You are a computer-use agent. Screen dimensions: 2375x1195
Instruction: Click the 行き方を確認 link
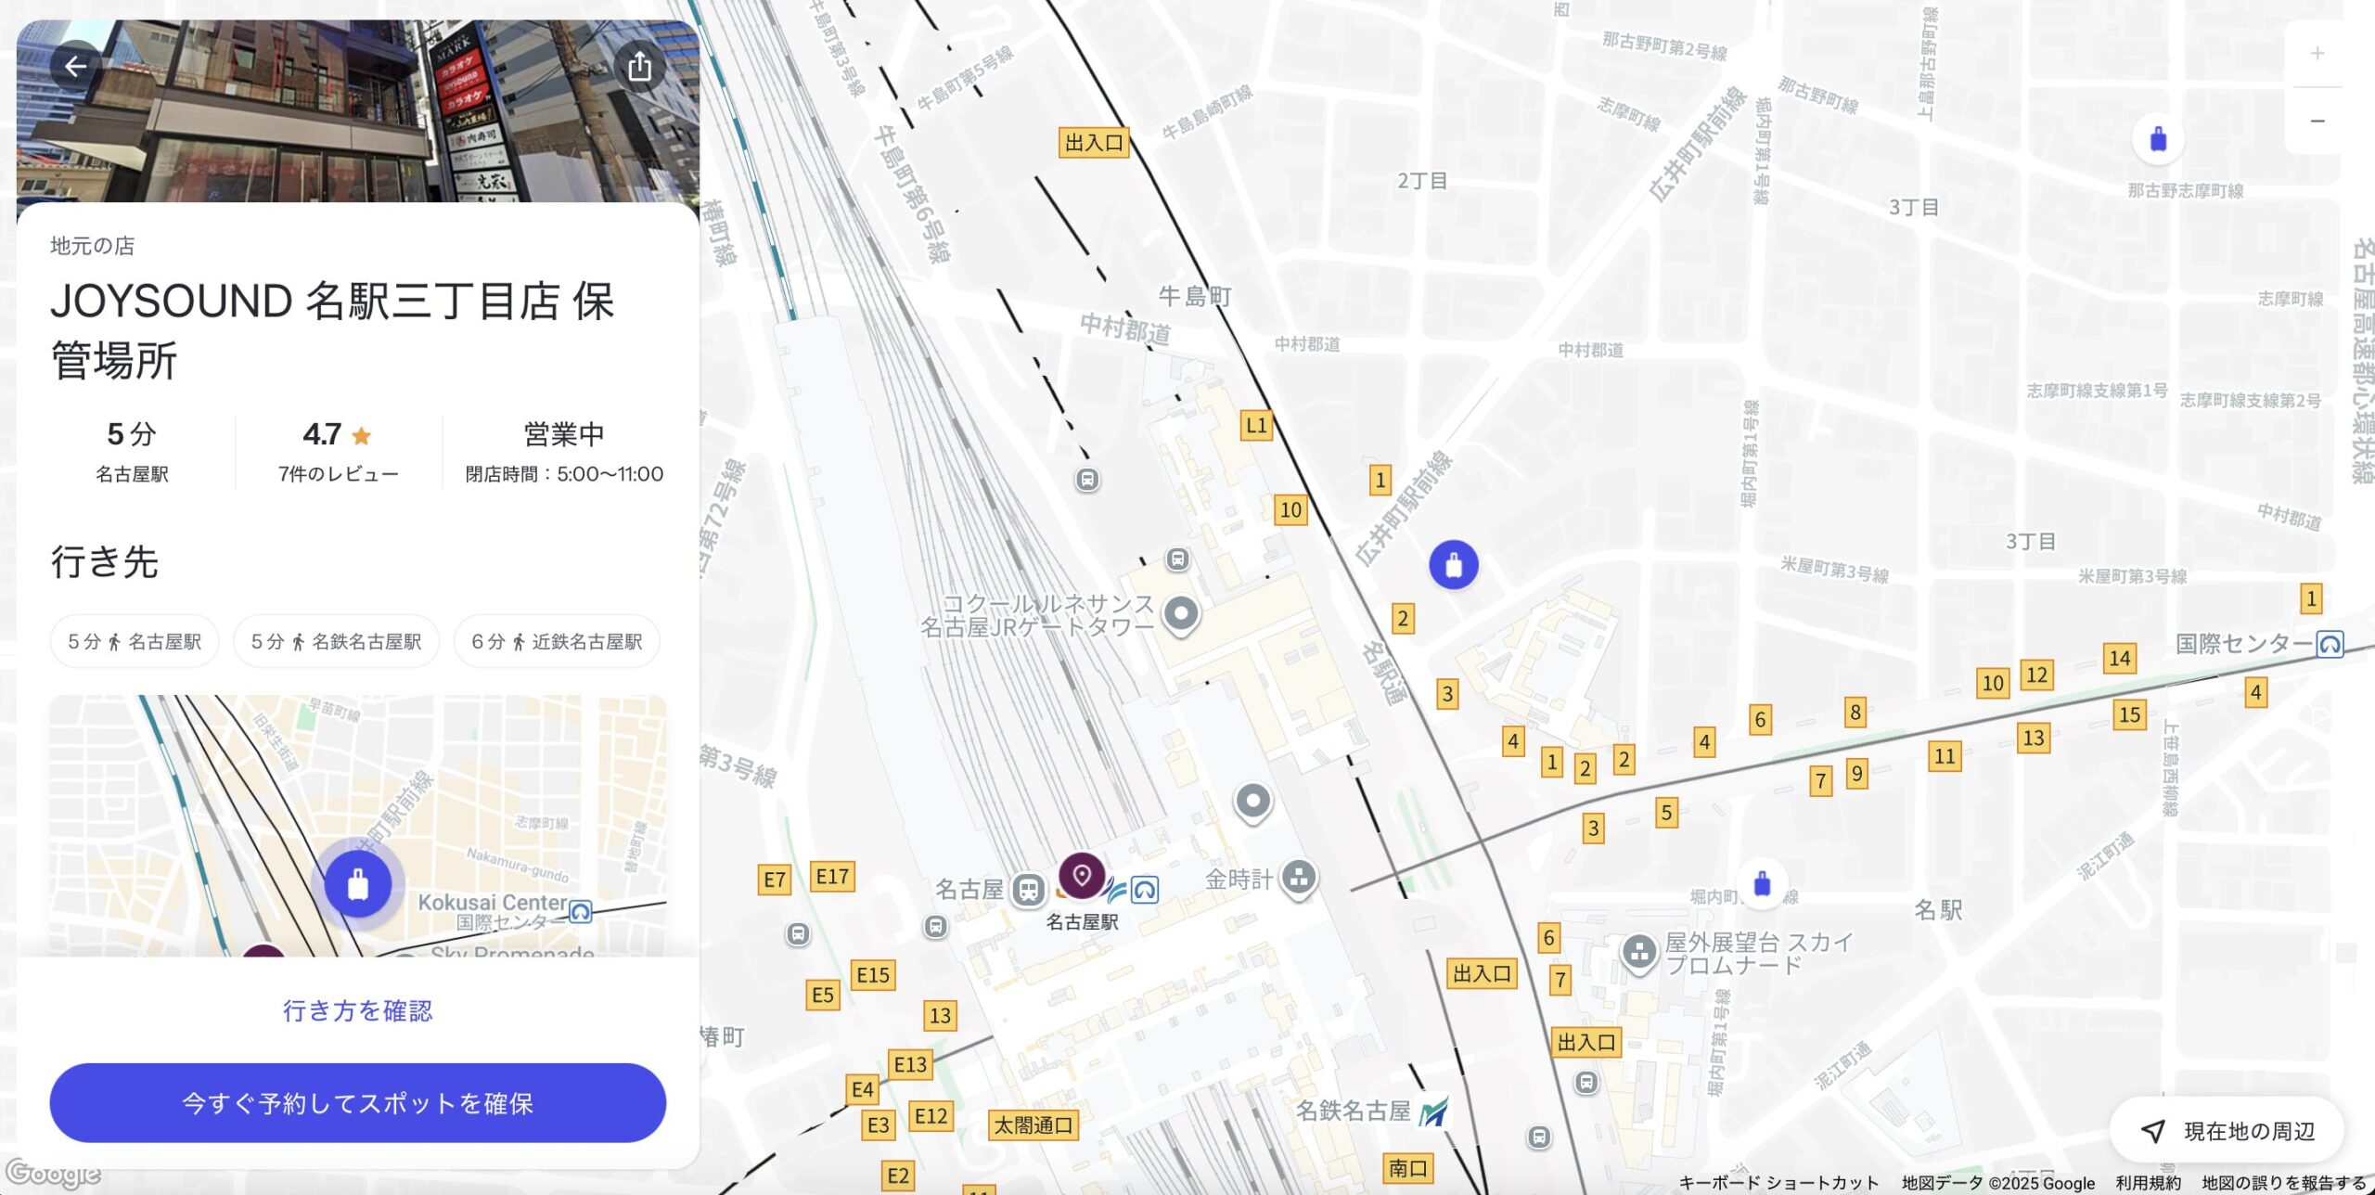tap(358, 1010)
